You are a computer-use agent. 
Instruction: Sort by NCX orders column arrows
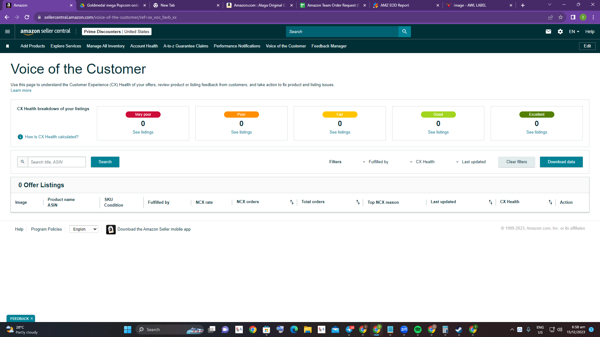tap(292, 202)
